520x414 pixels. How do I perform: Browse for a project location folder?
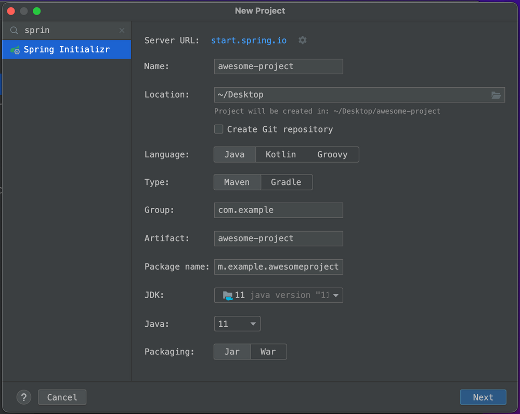[496, 95]
